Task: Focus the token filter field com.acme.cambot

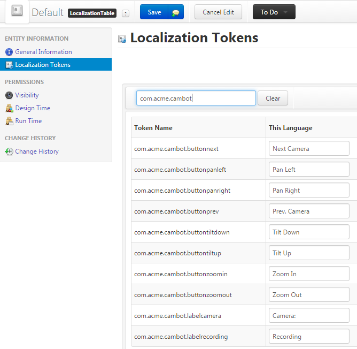Action: coord(196,98)
